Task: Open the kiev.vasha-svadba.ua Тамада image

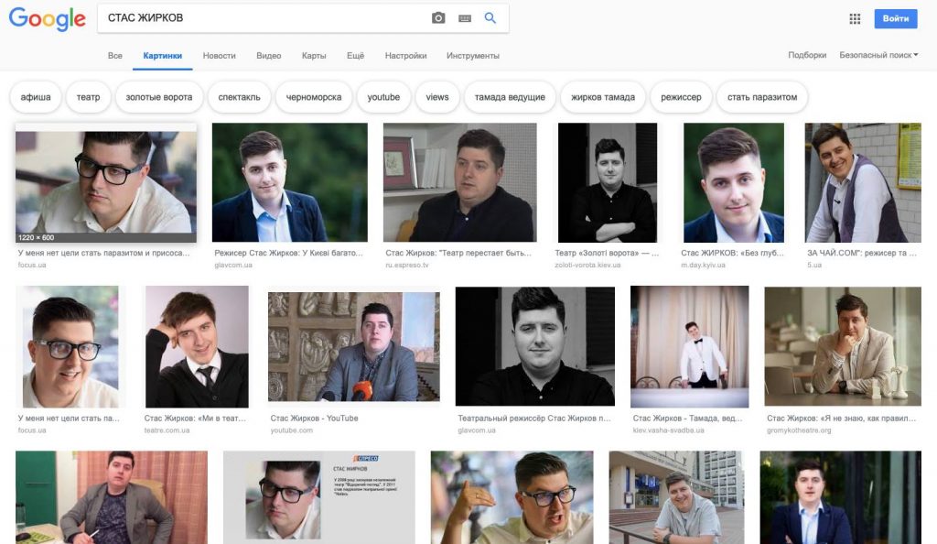Action: pyautogui.click(x=690, y=347)
